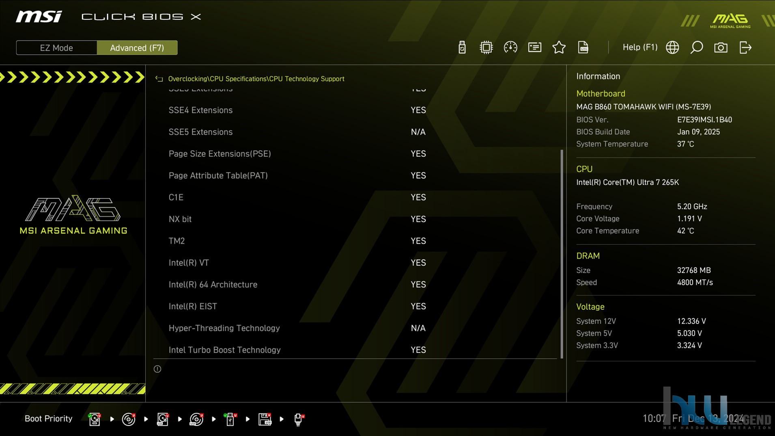The height and width of the screenshot is (436, 775).
Task: Open the LOG file icon
Action: [x=583, y=47]
